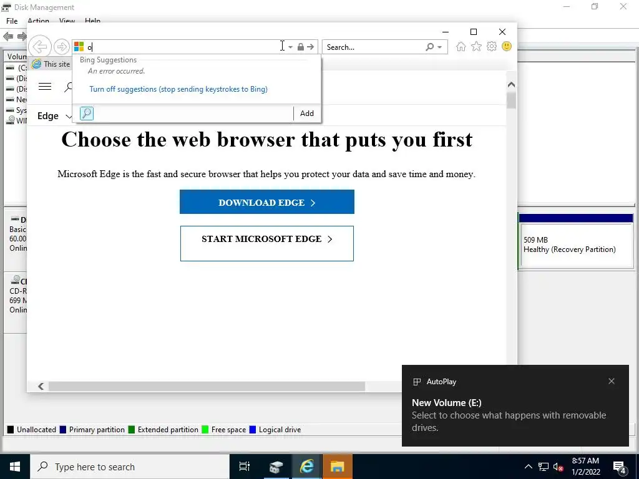Expand the Edge dropdown on the page

click(x=55, y=116)
